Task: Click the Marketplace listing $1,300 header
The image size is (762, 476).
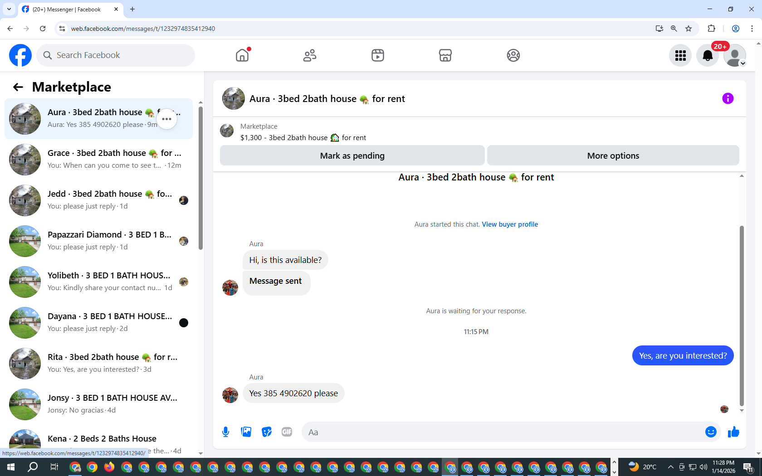Action: tap(303, 137)
